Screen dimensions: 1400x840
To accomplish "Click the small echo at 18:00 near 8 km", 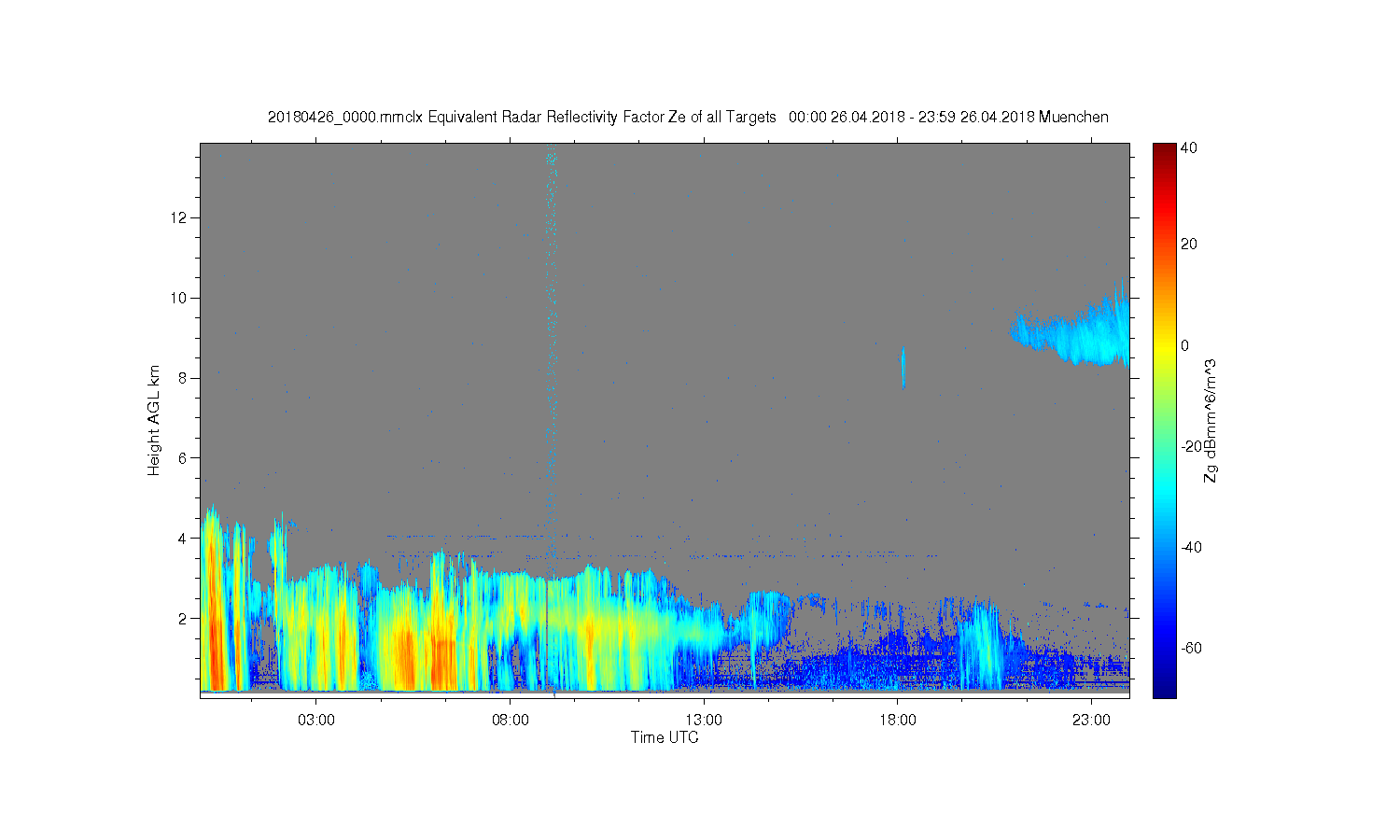I will [x=903, y=367].
